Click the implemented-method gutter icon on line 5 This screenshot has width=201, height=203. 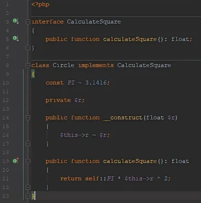16,38
